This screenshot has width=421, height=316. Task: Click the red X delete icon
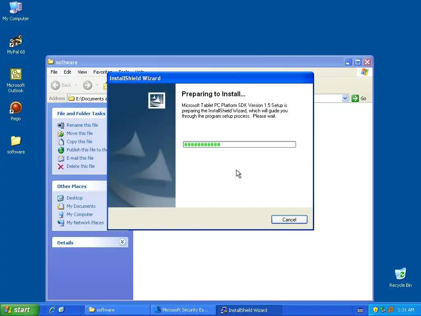click(x=61, y=167)
